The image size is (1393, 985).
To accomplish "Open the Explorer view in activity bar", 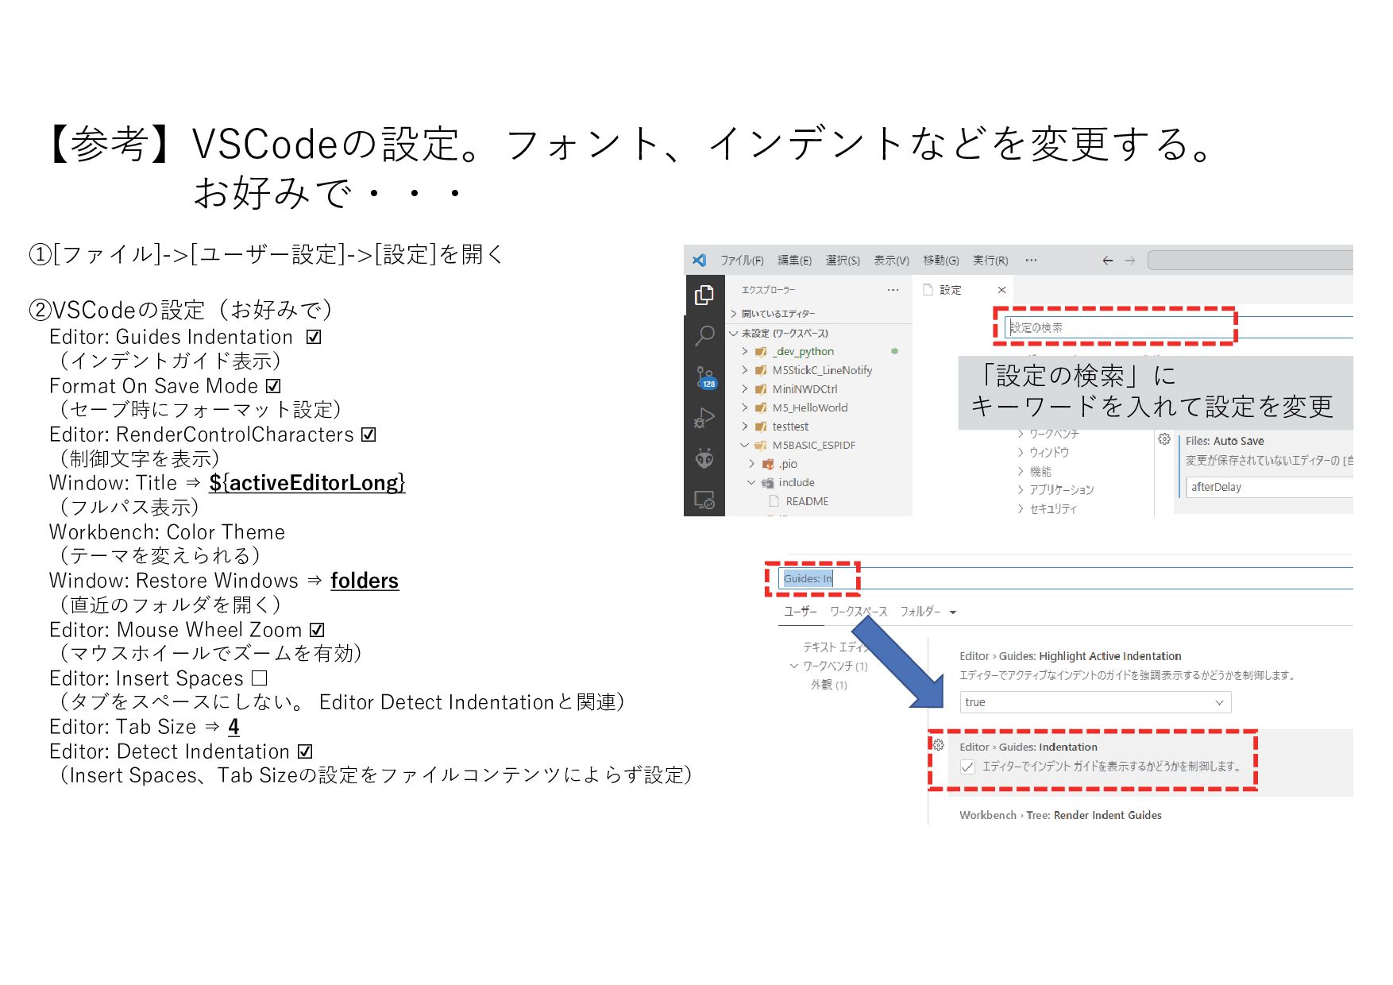I will tap(704, 295).
